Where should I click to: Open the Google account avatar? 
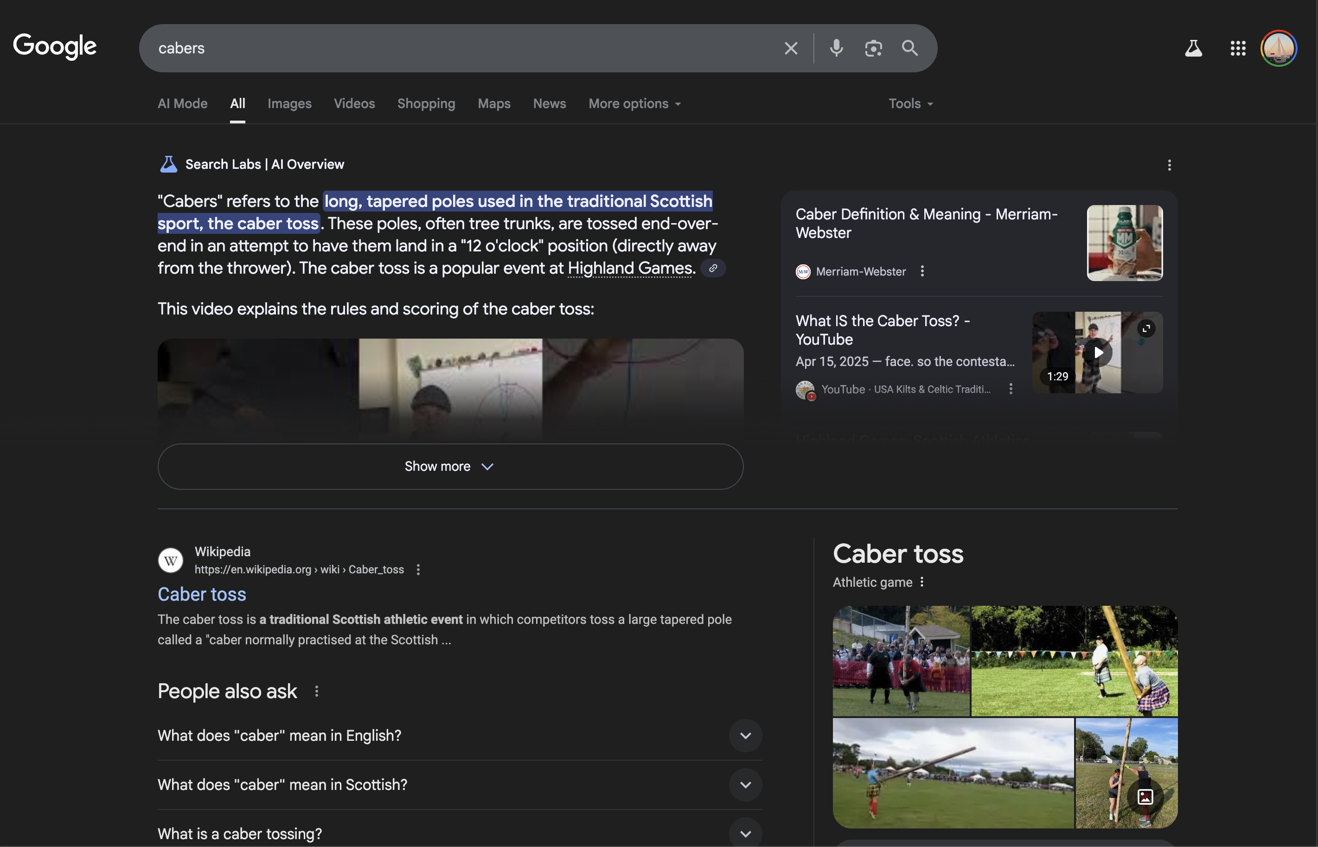click(1279, 48)
